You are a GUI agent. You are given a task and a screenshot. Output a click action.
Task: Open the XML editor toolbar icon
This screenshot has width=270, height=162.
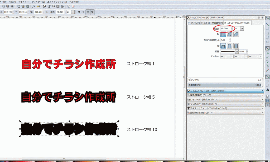coord(58,6)
